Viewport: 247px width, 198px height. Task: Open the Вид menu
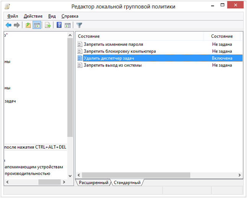pos(52,16)
